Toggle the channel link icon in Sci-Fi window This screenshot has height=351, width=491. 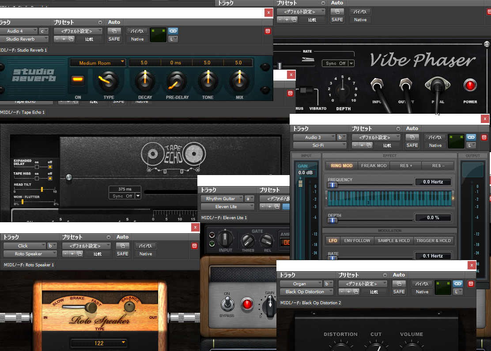tap(471, 137)
